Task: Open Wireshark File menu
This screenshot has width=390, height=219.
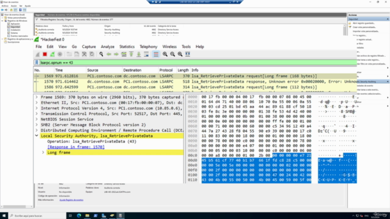Action: coord(38,47)
